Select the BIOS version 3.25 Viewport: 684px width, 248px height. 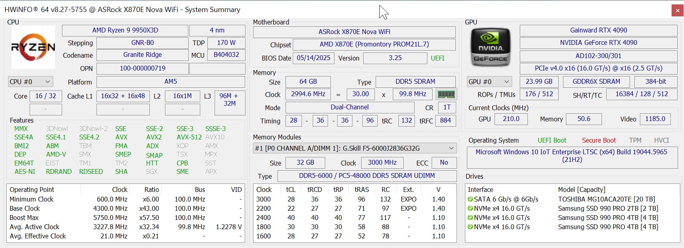point(395,58)
